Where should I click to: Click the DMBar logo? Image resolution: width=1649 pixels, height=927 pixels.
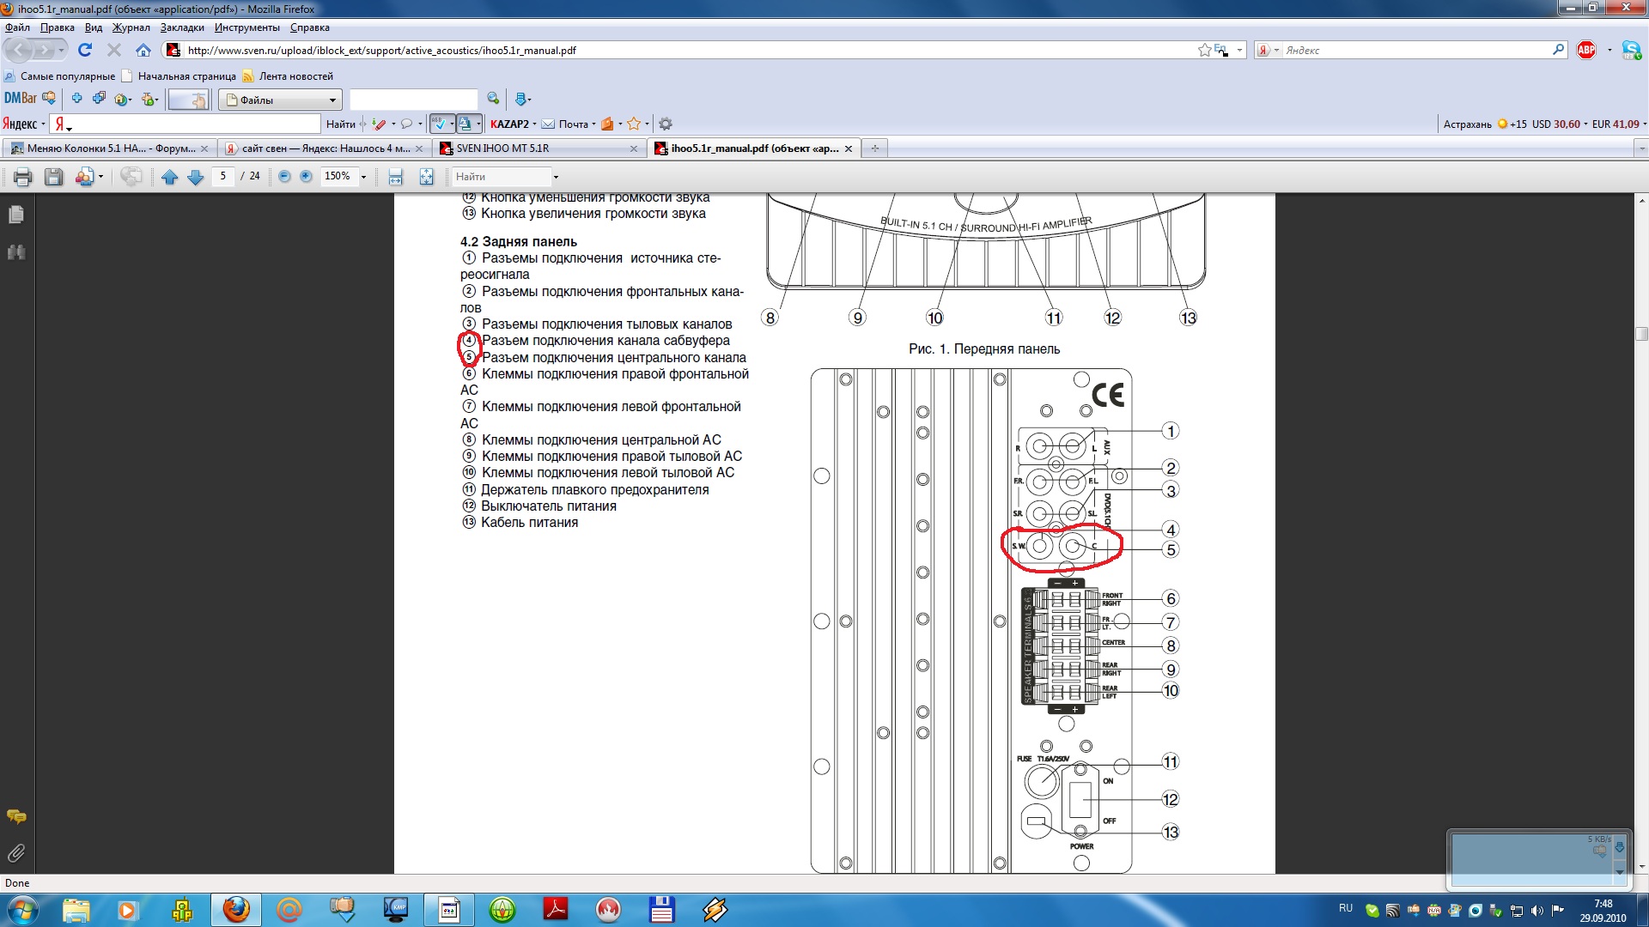21,98
